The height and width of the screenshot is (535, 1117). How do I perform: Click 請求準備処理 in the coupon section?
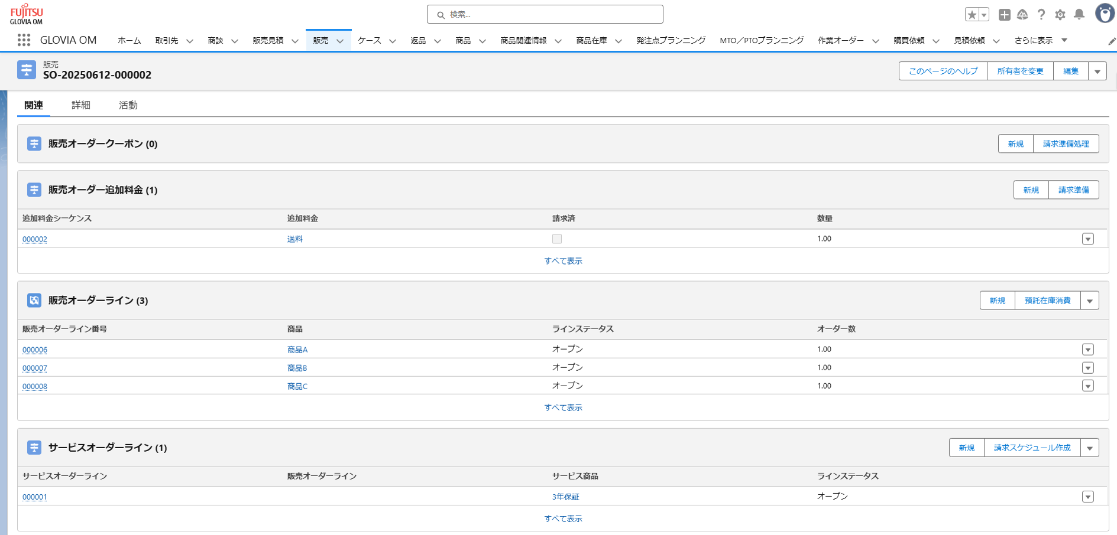pos(1066,143)
